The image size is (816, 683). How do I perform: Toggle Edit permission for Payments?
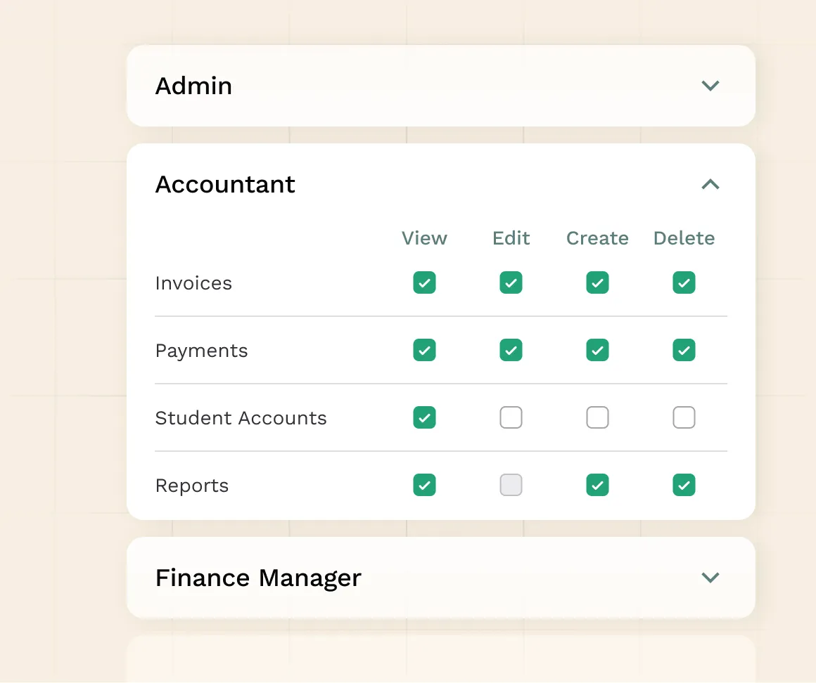[511, 351]
